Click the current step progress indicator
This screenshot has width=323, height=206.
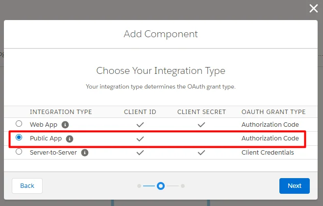[x=161, y=186]
